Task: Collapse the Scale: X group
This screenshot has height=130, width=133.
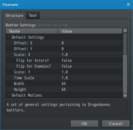Action: pyautogui.click(x=11, y=54)
